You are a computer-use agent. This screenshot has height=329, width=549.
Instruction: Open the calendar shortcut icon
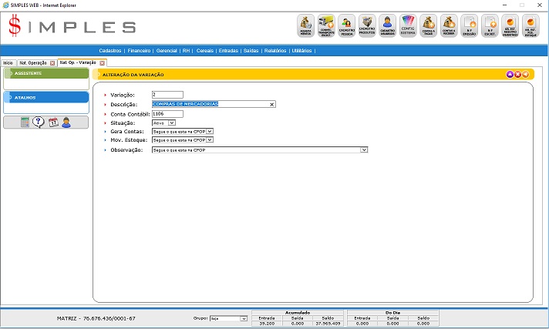click(x=53, y=122)
